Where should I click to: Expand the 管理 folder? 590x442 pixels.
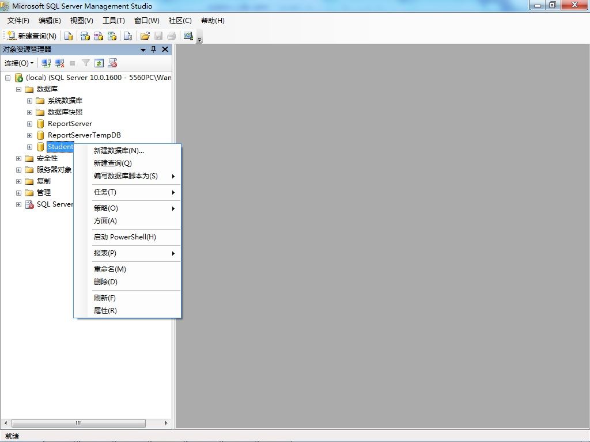(x=18, y=193)
